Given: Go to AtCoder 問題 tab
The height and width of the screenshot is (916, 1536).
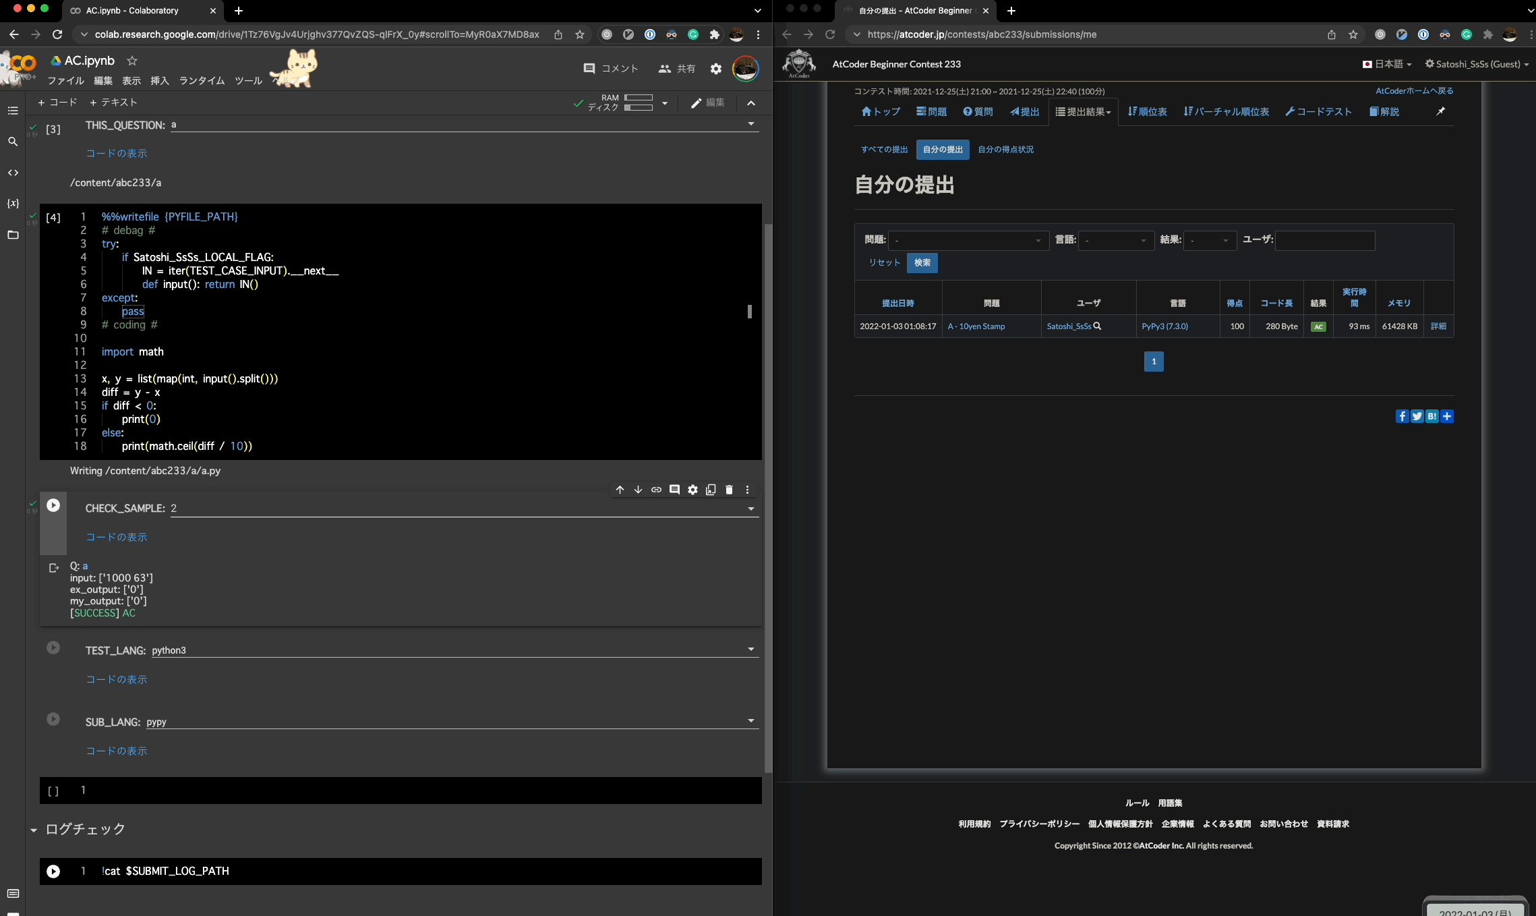Looking at the screenshot, I should [x=931, y=112].
